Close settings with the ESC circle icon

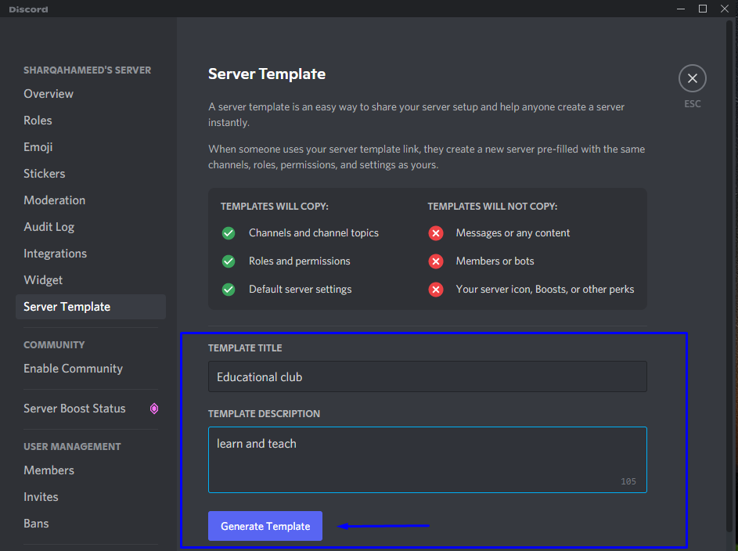click(692, 78)
